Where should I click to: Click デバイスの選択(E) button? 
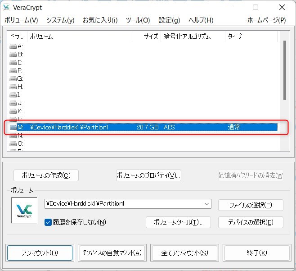[251, 222]
